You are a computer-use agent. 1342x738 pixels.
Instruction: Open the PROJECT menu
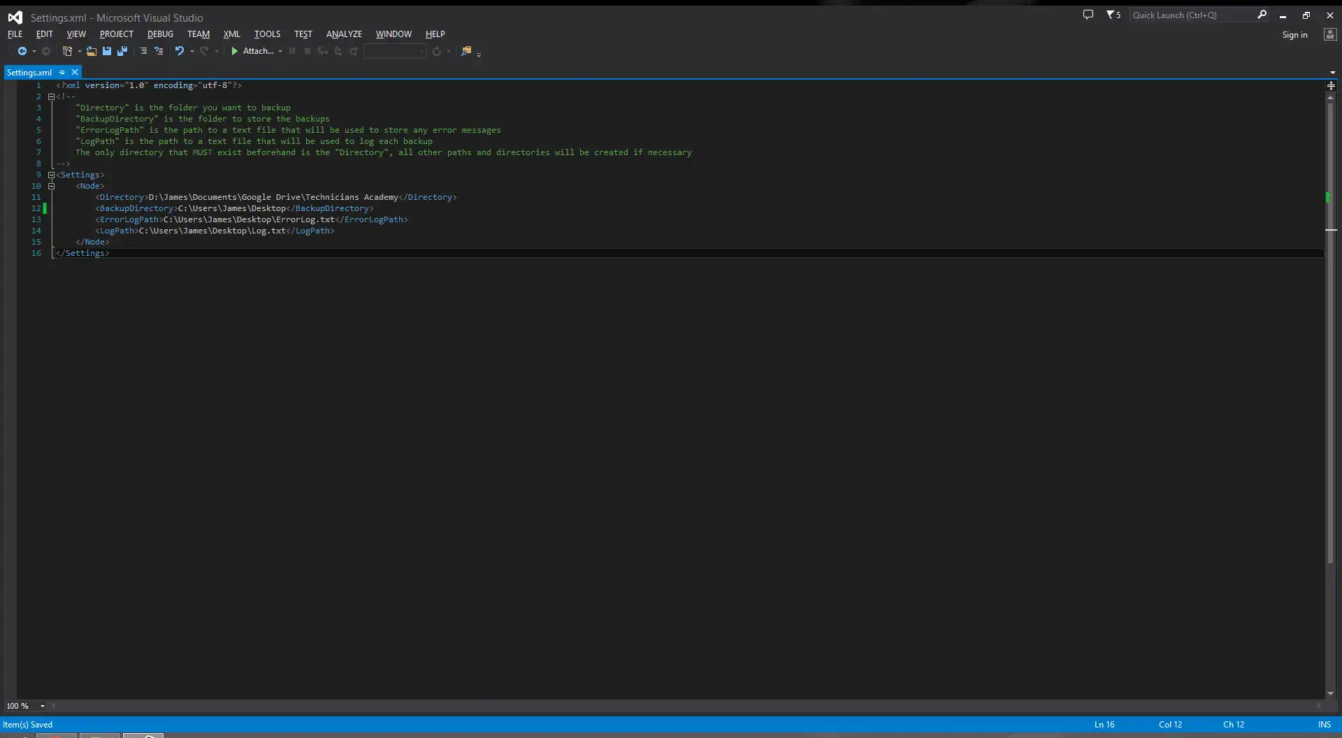pyautogui.click(x=116, y=34)
